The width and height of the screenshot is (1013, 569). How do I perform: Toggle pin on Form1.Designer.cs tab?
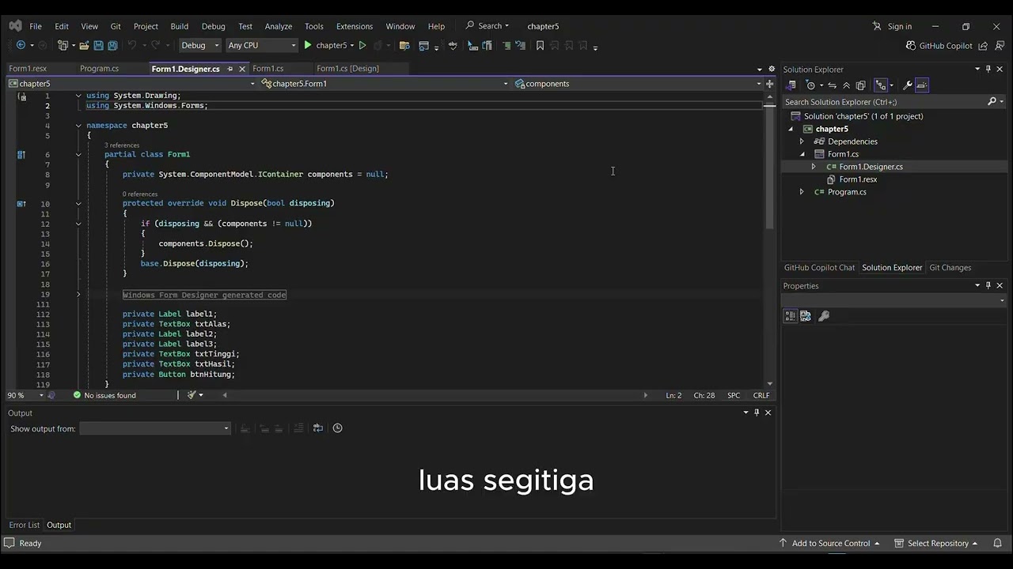pyautogui.click(x=230, y=69)
